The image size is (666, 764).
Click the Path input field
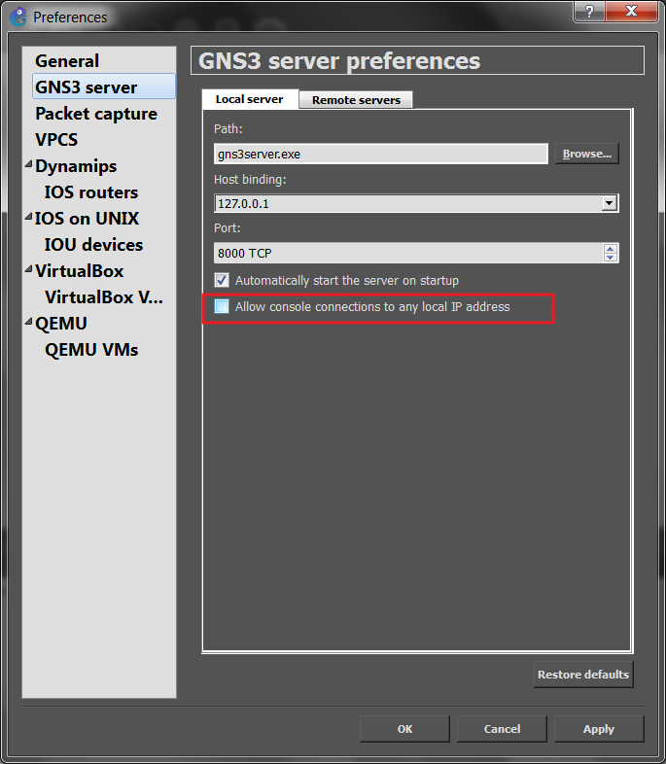[x=381, y=154]
